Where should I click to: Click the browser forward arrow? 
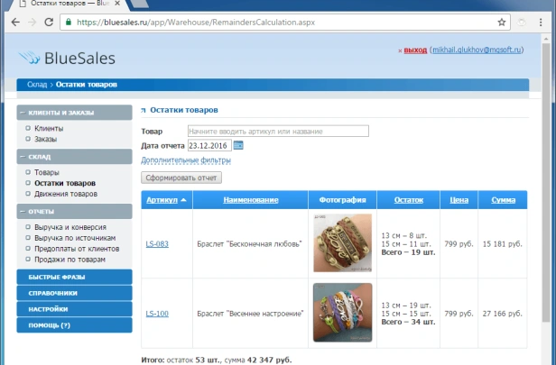pyautogui.click(x=32, y=22)
